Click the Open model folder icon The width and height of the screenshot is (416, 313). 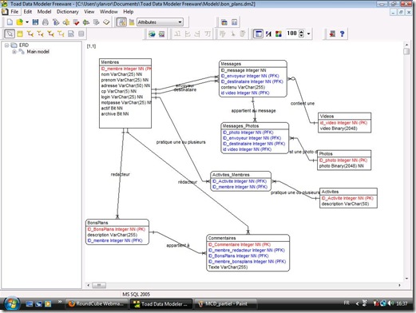pyautogui.click(x=19, y=22)
